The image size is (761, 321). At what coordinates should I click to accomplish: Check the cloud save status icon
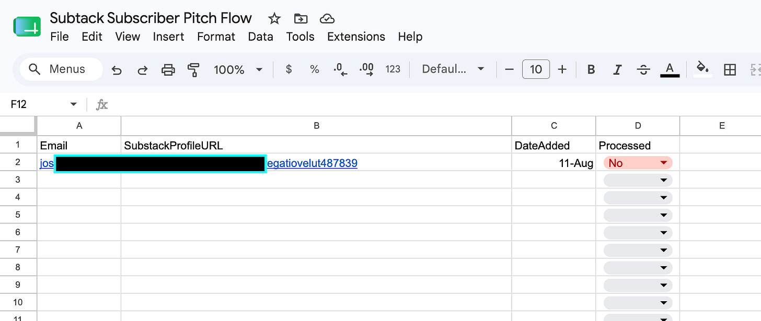[327, 19]
